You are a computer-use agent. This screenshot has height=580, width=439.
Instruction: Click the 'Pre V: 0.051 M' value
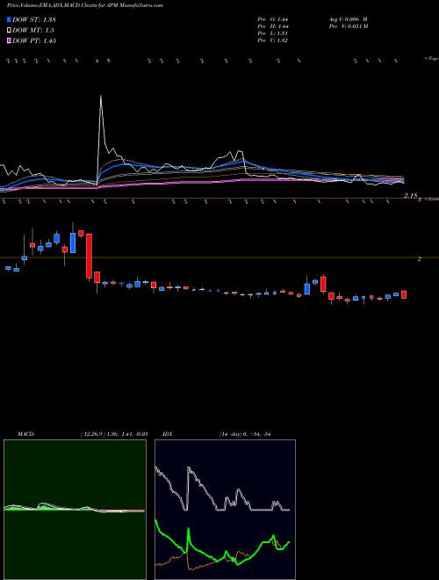coord(348,26)
